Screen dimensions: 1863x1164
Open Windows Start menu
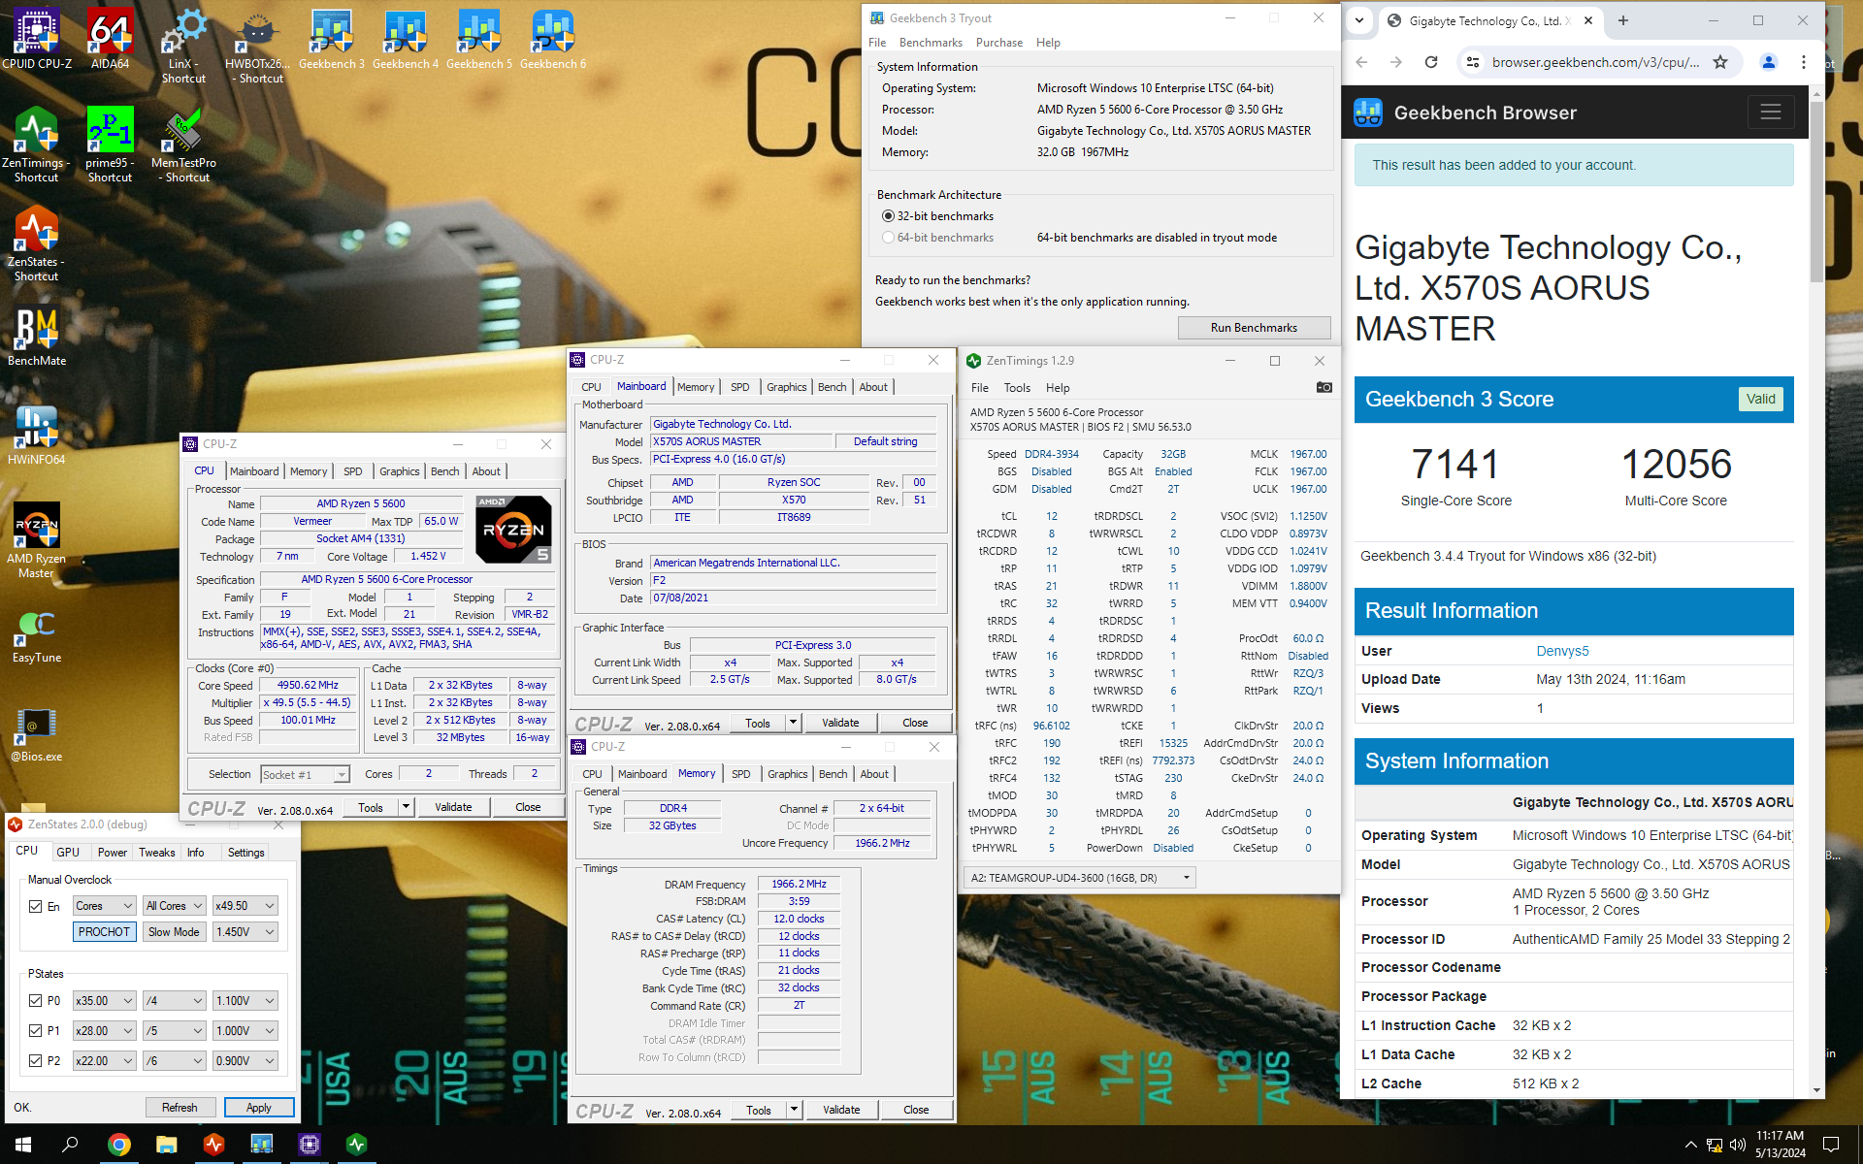click(23, 1145)
